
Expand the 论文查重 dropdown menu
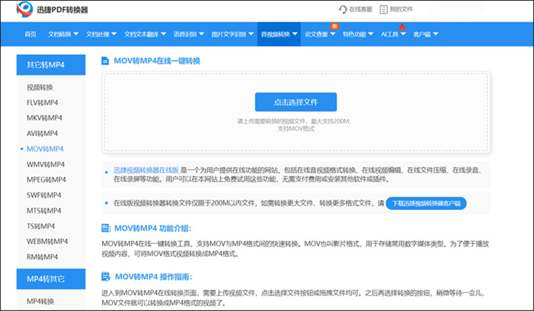[x=320, y=34]
